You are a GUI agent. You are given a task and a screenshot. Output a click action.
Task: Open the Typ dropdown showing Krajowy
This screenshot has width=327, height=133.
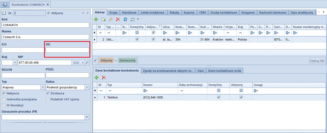[43, 87]
